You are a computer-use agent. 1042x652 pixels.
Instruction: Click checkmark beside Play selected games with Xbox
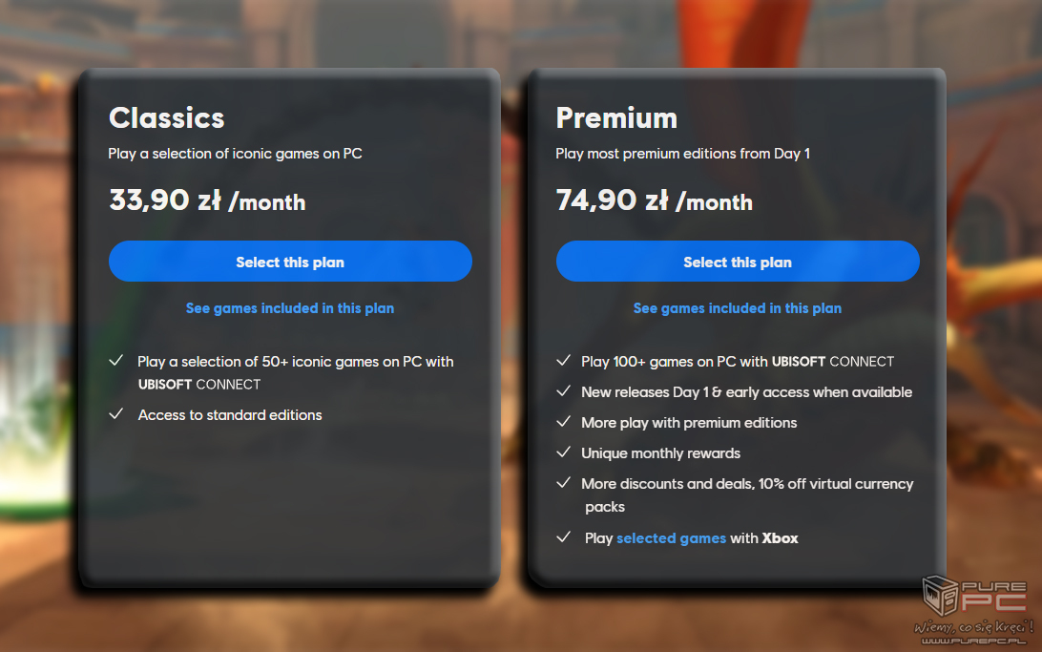tap(564, 537)
